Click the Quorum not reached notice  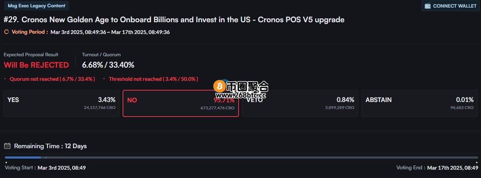(52, 79)
